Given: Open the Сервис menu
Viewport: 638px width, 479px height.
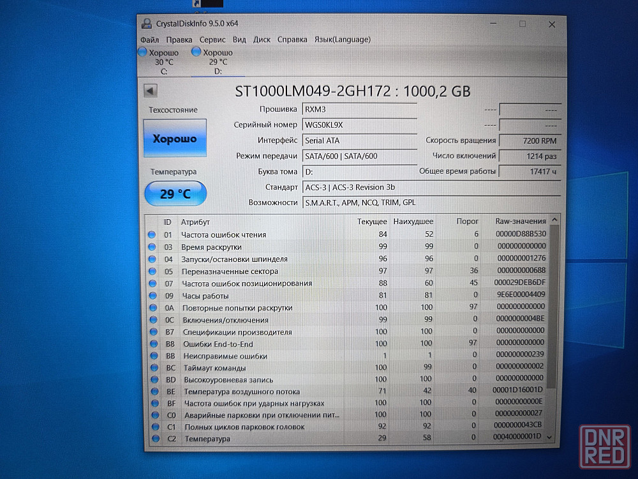Looking at the screenshot, I should (212, 40).
